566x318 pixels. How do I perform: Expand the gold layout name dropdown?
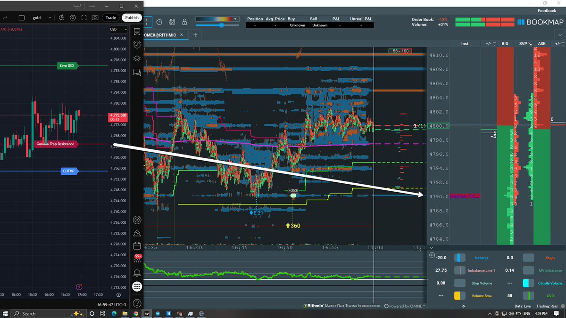click(50, 17)
